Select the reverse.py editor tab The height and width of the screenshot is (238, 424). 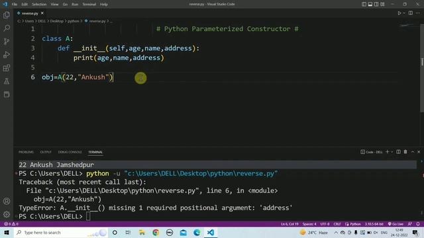click(30, 13)
